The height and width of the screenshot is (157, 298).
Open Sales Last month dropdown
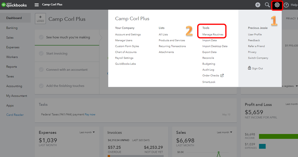tap(224, 132)
